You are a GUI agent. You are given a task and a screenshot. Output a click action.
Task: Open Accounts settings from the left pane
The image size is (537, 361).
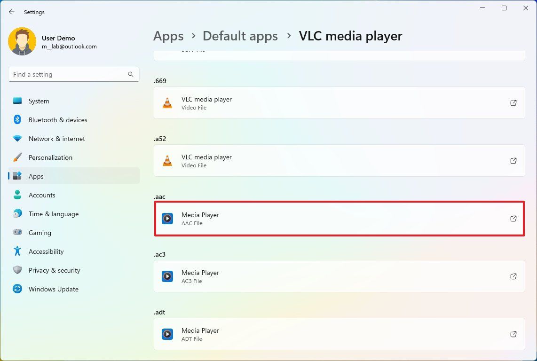coord(42,195)
